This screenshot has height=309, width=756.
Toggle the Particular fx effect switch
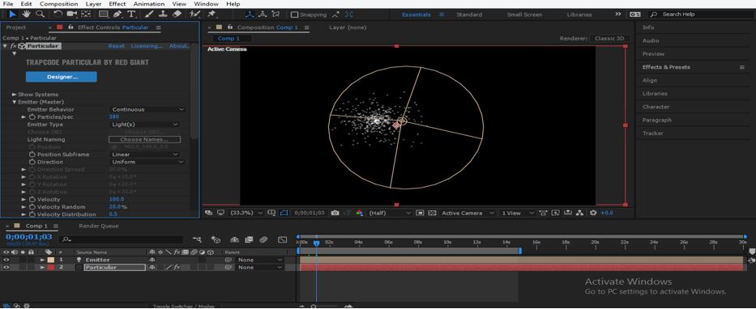point(177,267)
